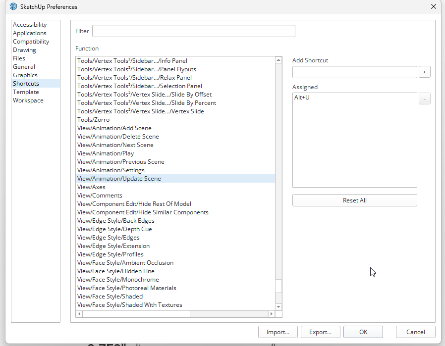Image resolution: width=445 pixels, height=346 pixels.
Task: Select View/Edge Style/Extension function
Action: (x=176, y=246)
